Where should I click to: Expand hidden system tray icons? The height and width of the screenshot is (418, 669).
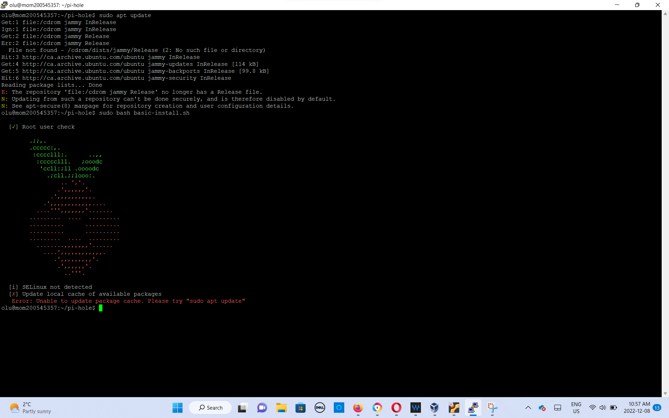(528, 408)
